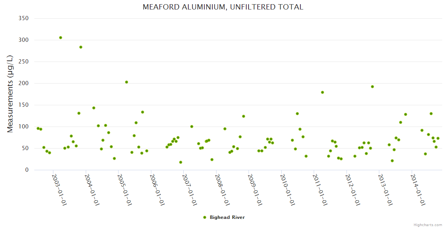446x228 pixels.
Task: Click the 0 y-axis label
Action: (27, 170)
